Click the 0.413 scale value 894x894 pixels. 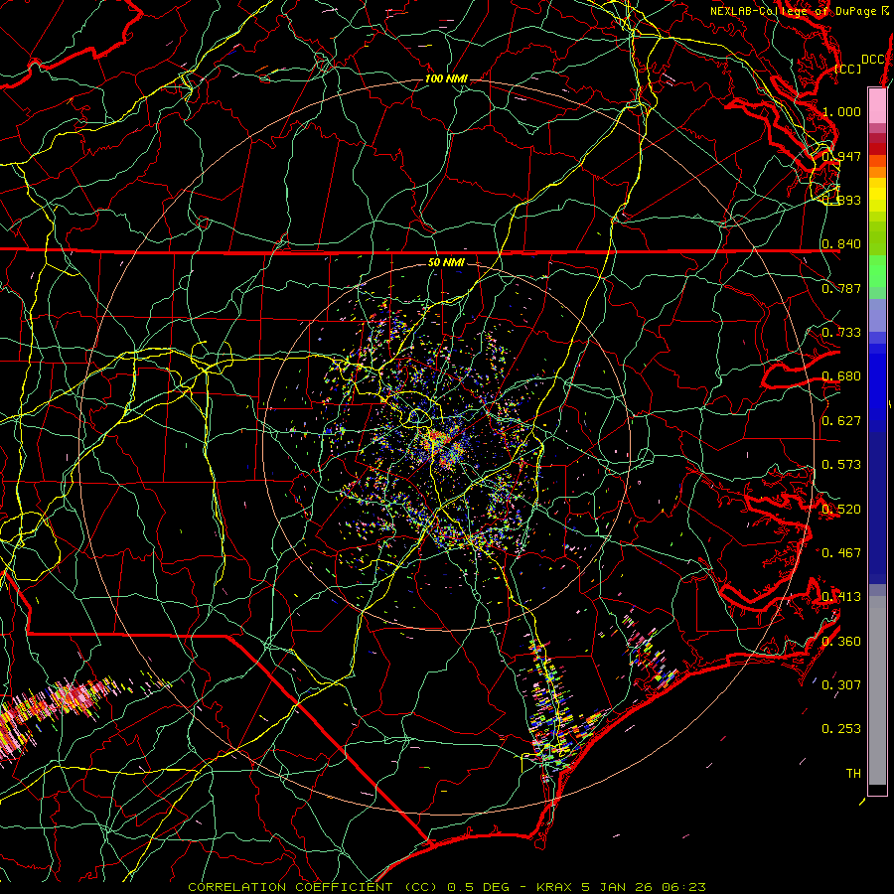tap(841, 597)
